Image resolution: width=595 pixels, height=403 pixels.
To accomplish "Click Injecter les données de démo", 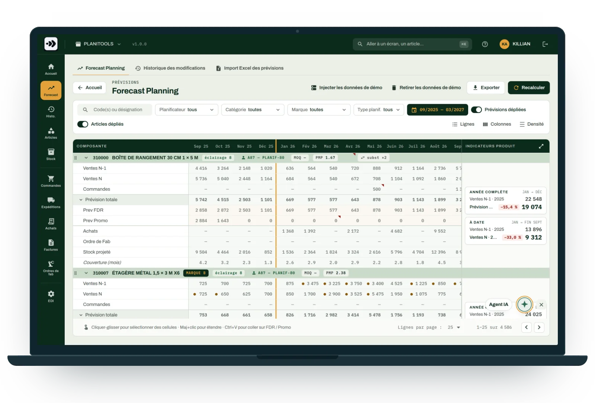I will point(347,88).
